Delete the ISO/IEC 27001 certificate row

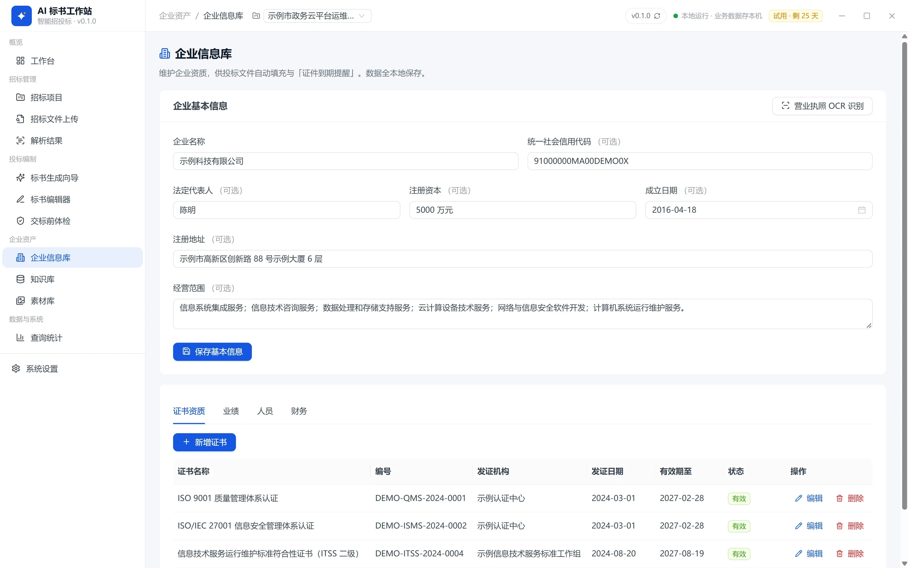pos(850,526)
